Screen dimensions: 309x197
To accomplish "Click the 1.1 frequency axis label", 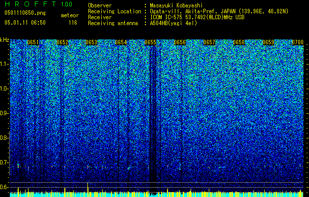I will coord(4,64).
